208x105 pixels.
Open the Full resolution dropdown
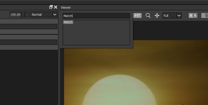click(x=172, y=16)
